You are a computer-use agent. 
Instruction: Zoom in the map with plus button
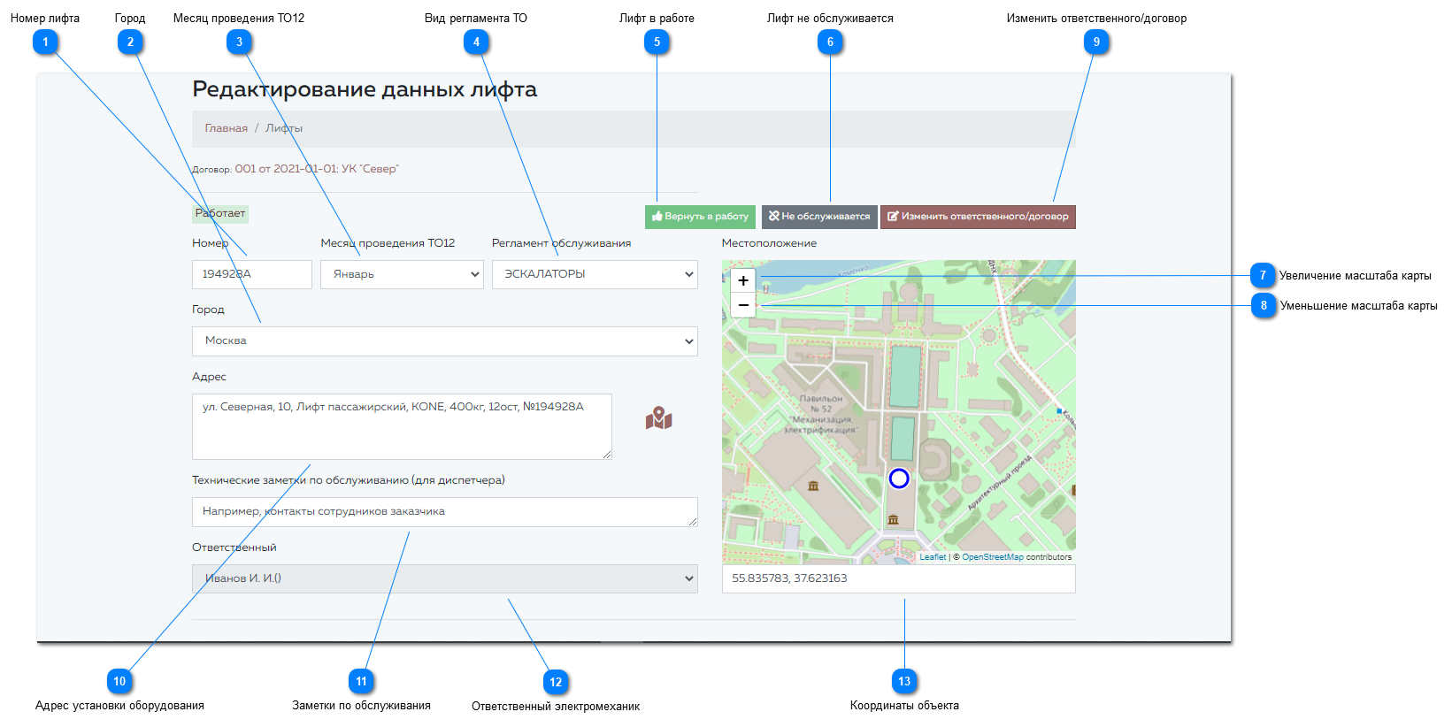tap(743, 280)
